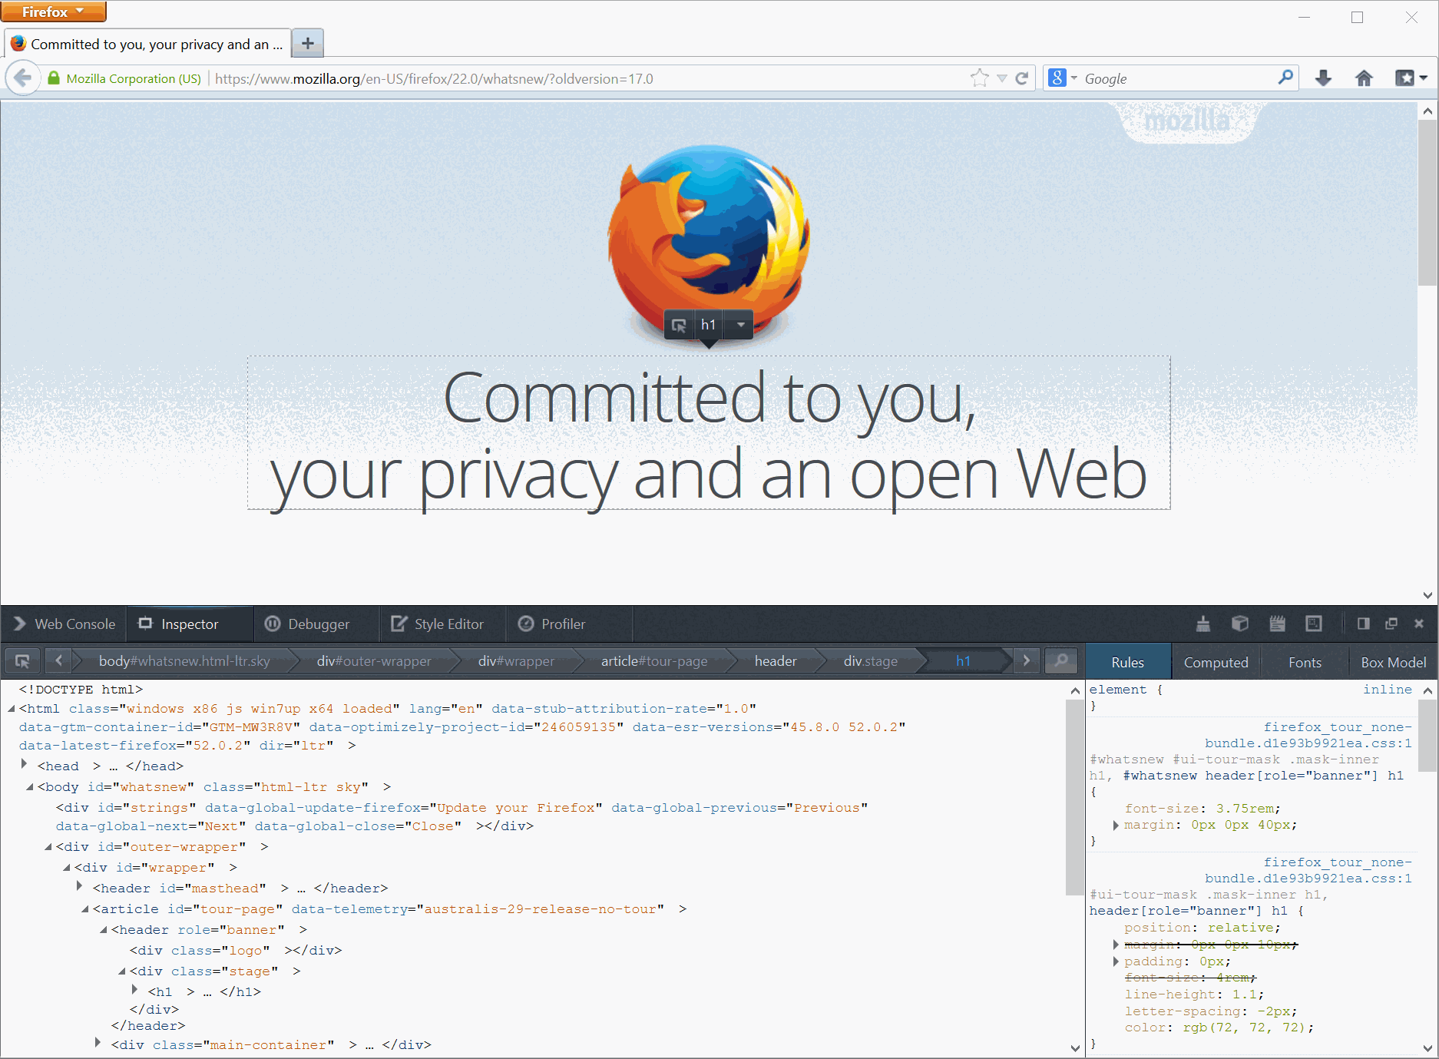Image resolution: width=1439 pixels, height=1059 pixels.
Task: Activate the element picker in the breadcrumb bar
Action: coord(22,660)
